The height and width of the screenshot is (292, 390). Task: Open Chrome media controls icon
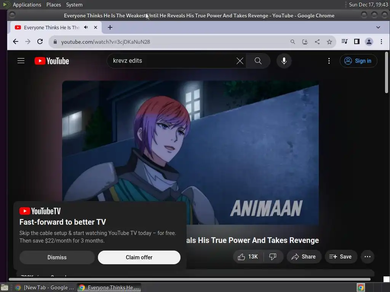tap(344, 41)
